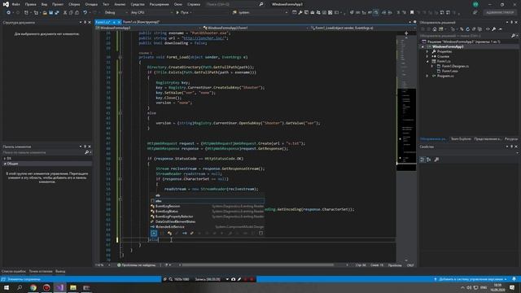Open the Файл menu
The image size is (521, 293).
15,4
